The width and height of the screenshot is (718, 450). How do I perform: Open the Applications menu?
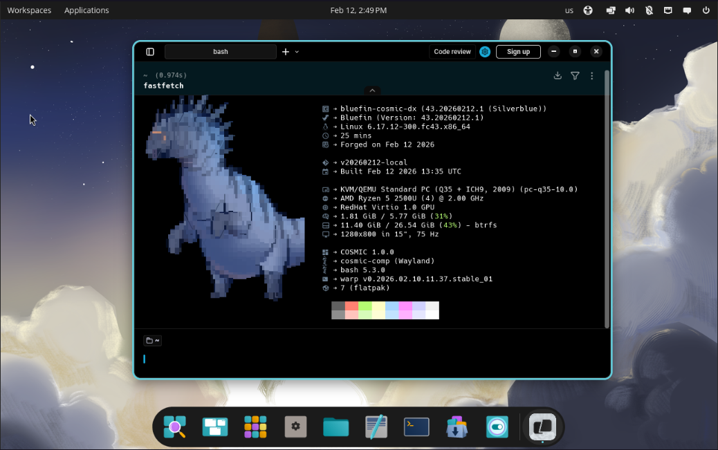point(86,10)
